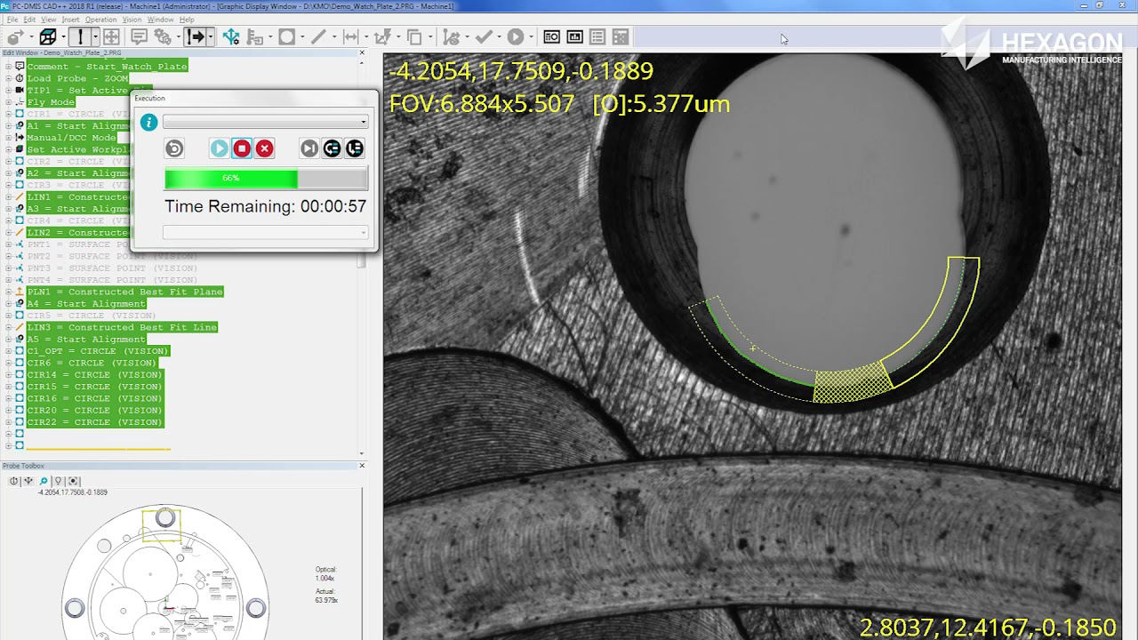Select the PNT4 = SURFACE POINT row
Viewport: 1138px width, 640px height.
pos(112,280)
